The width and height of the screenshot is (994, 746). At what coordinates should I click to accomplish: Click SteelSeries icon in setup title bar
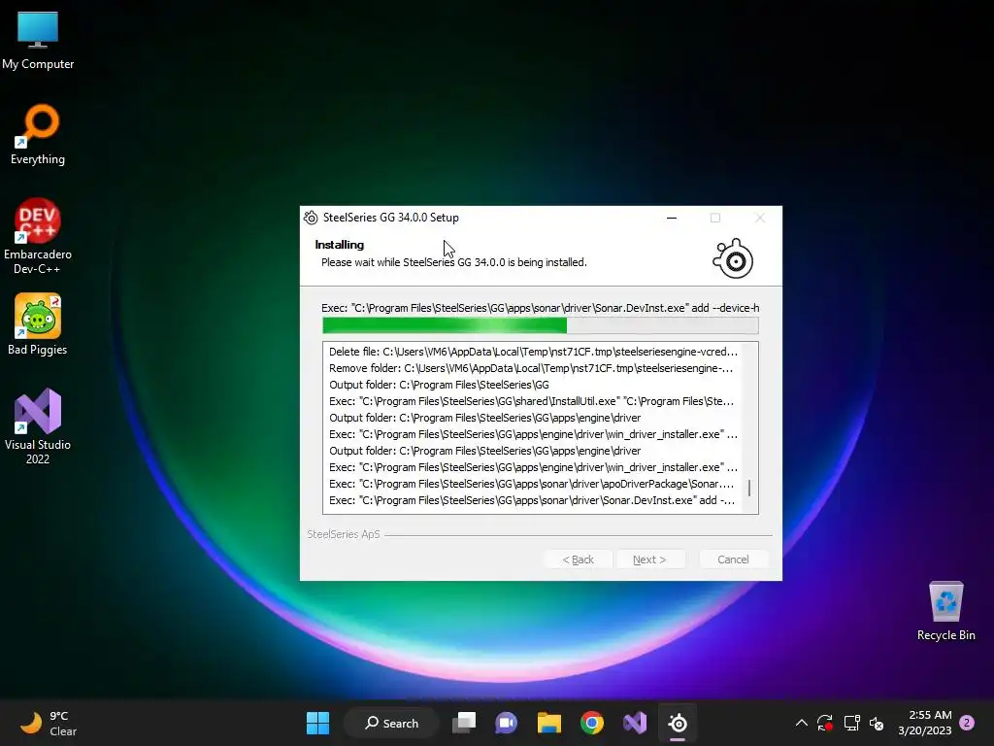click(x=311, y=218)
